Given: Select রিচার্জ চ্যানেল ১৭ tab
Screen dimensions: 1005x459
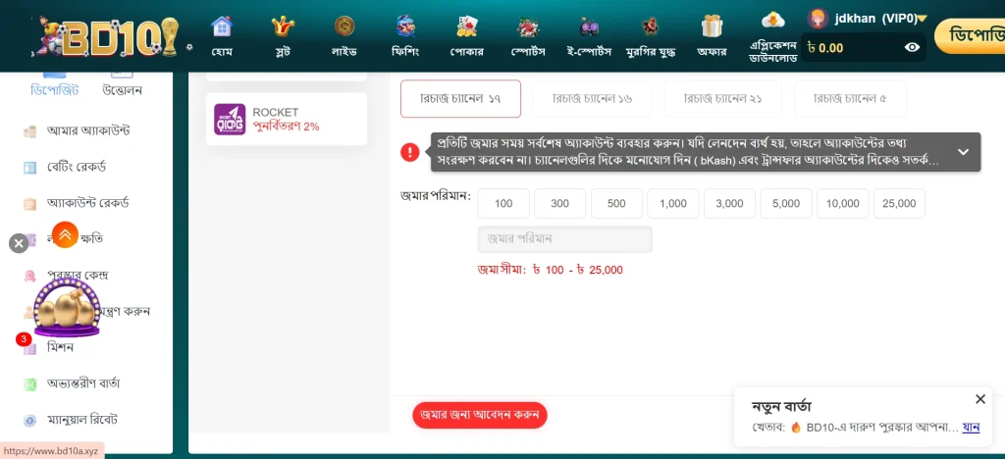Looking at the screenshot, I should [460, 99].
